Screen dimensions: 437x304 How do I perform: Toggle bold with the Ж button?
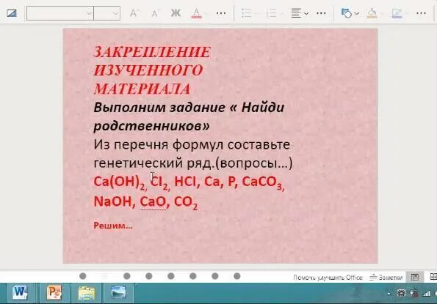pos(176,13)
